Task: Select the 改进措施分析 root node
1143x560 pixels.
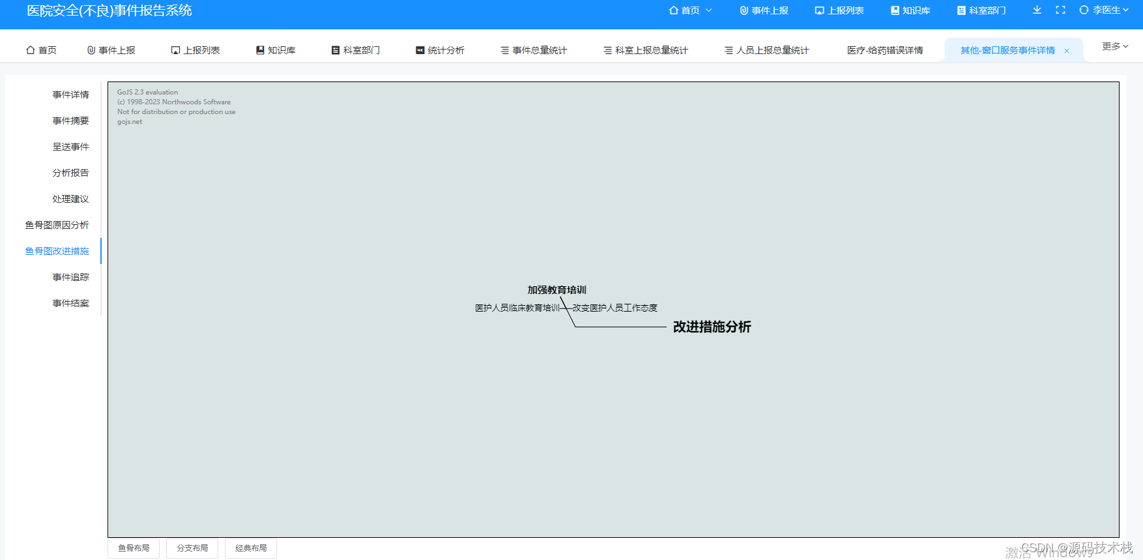Action: coord(712,327)
